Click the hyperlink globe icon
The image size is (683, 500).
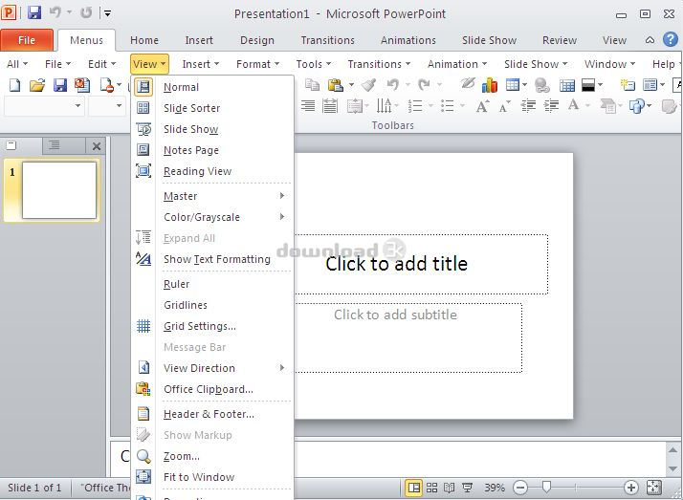pyautogui.click(x=541, y=85)
